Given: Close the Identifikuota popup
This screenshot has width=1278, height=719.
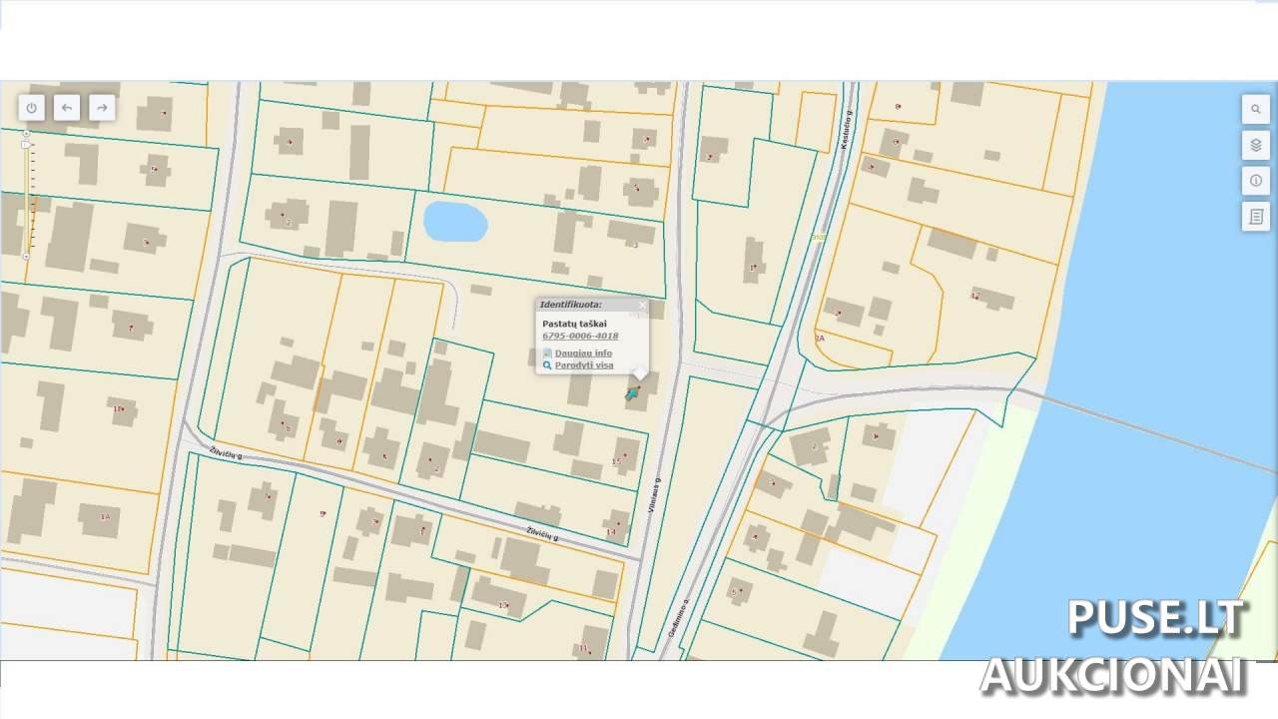Looking at the screenshot, I should point(642,305).
